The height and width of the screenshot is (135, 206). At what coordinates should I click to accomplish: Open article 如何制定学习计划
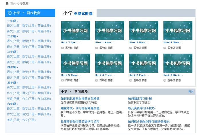tap(140, 99)
